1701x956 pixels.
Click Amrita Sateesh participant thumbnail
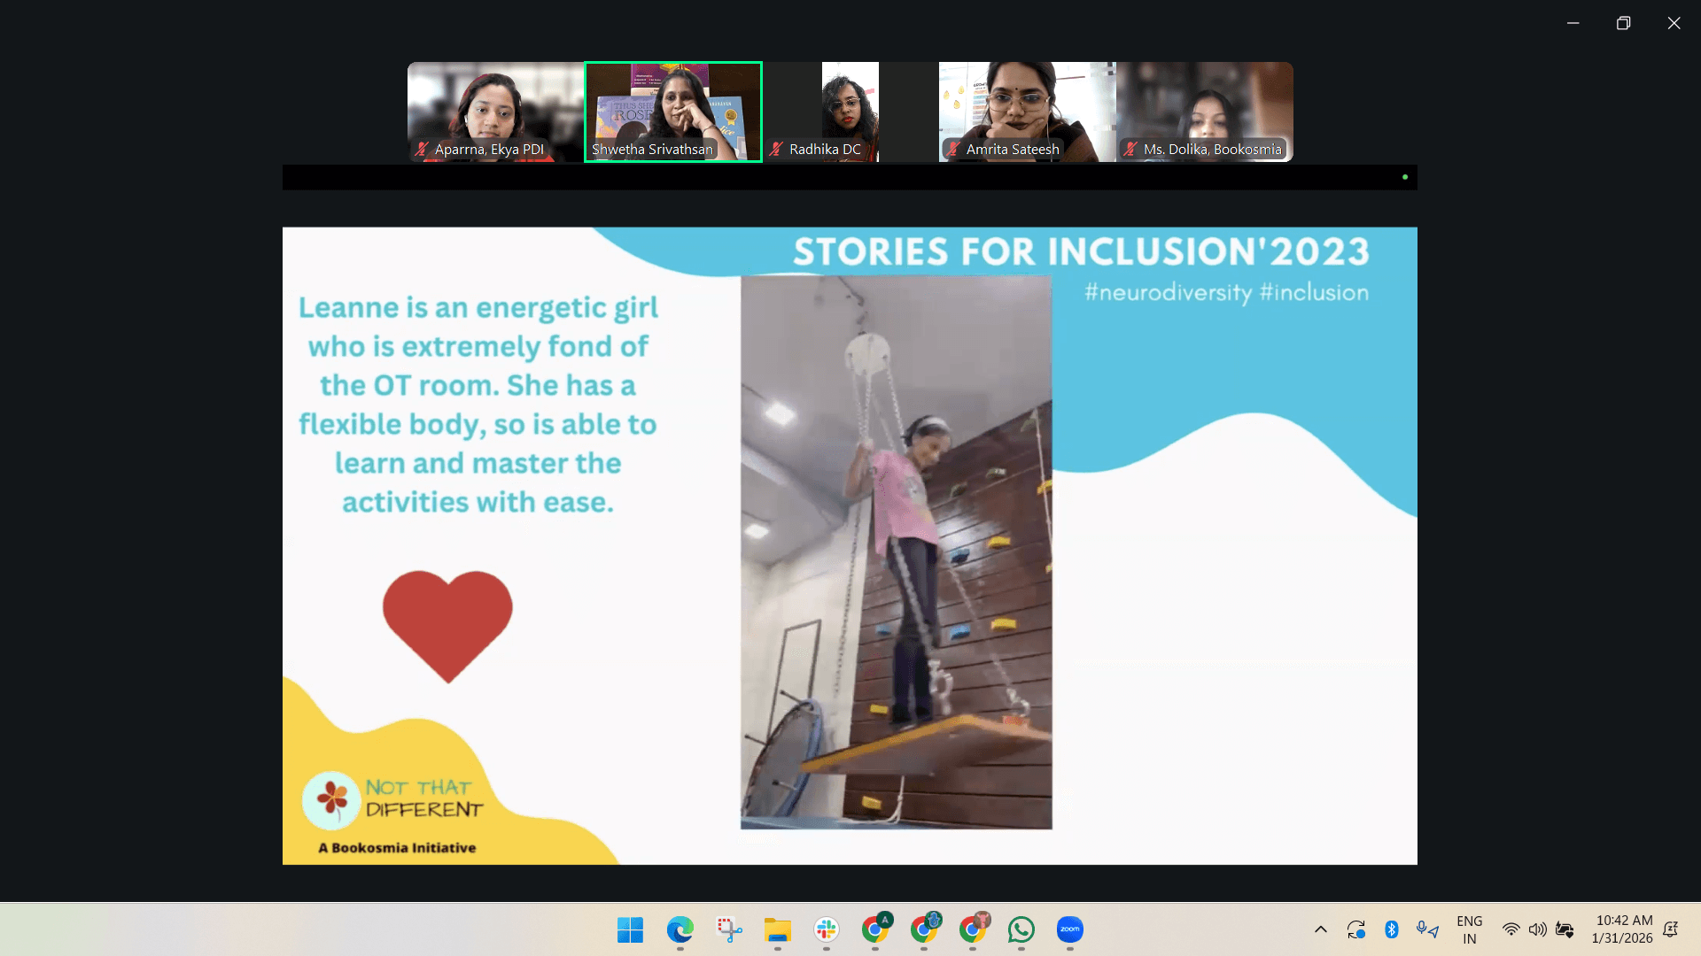1027,111
